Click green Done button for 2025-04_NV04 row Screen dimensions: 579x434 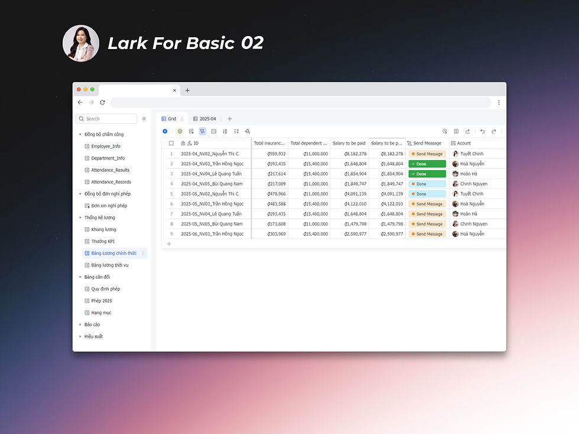click(x=427, y=174)
